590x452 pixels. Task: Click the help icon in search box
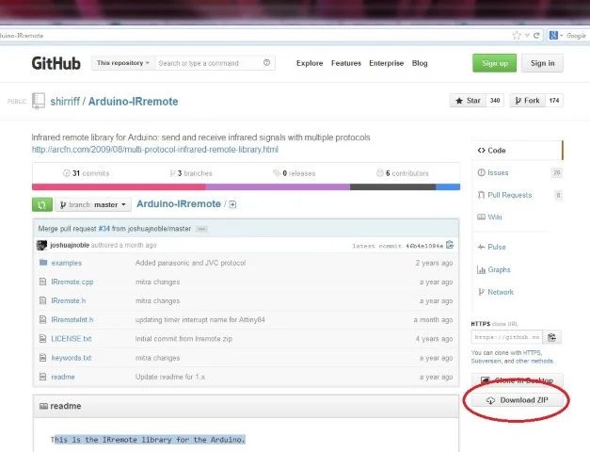267,62
